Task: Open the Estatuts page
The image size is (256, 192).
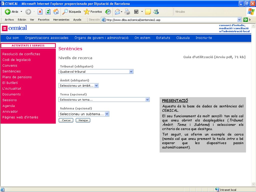Action: tap(163, 38)
